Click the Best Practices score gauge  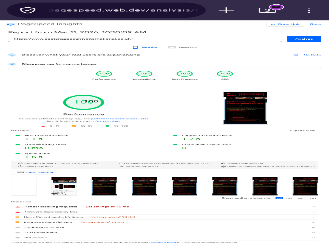pyautogui.click(x=185, y=74)
